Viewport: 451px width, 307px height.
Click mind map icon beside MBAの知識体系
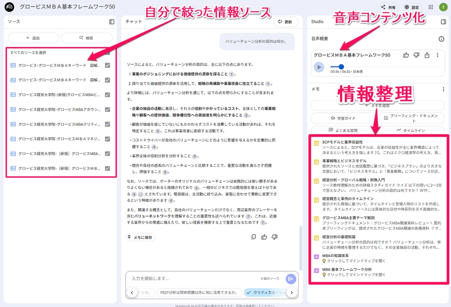pyautogui.click(x=316, y=257)
